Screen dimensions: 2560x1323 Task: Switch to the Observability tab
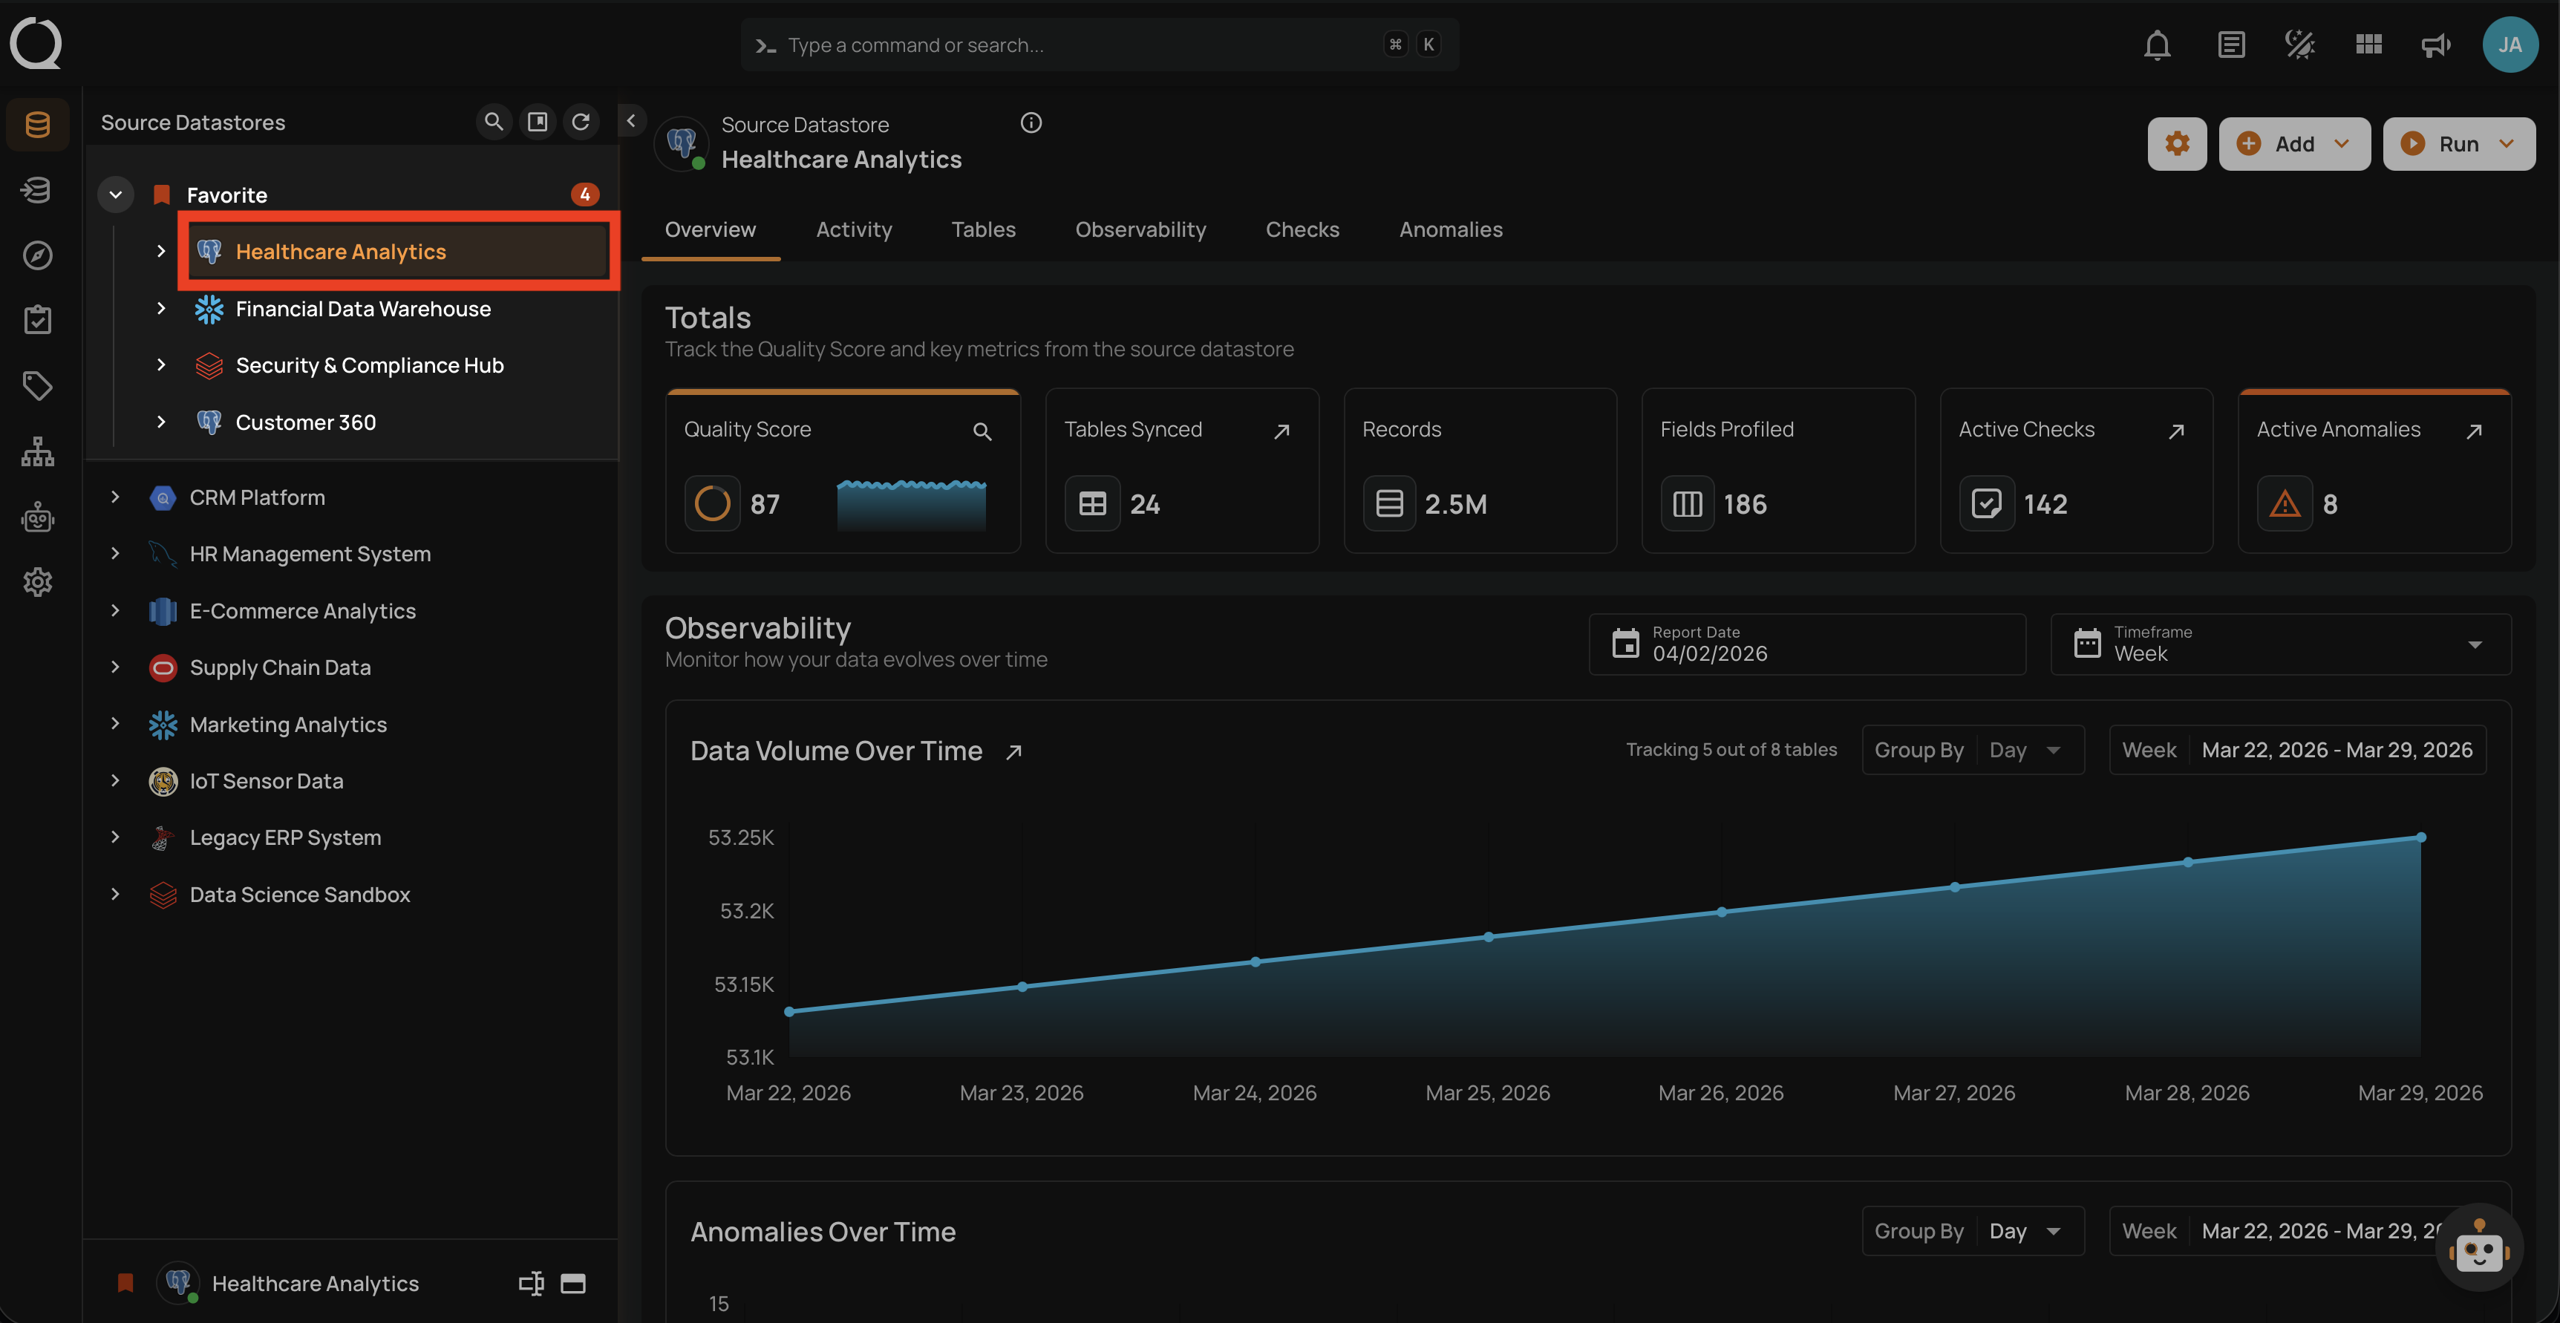coord(1140,229)
